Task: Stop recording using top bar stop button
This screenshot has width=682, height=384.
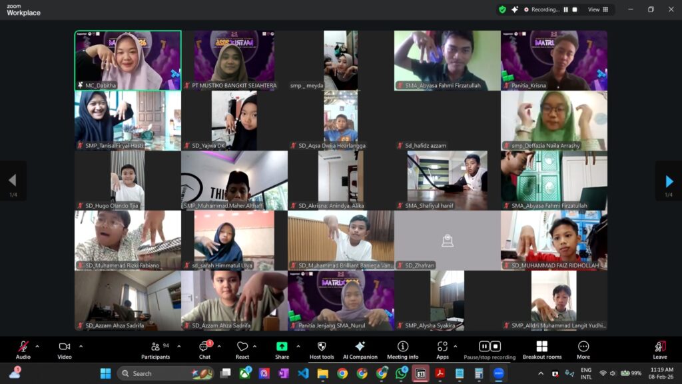Action: pos(575,9)
